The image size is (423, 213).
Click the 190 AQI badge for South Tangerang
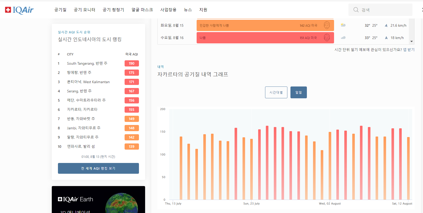coord(132,63)
